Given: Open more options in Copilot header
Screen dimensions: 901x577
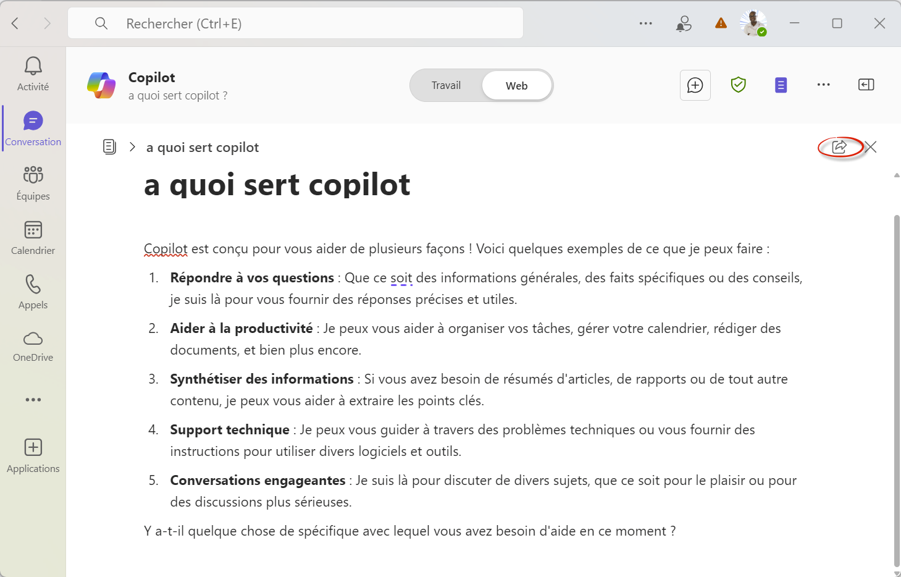Looking at the screenshot, I should (x=823, y=85).
